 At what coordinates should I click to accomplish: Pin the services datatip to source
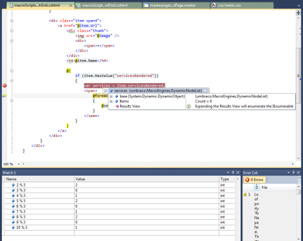[x=205, y=91]
